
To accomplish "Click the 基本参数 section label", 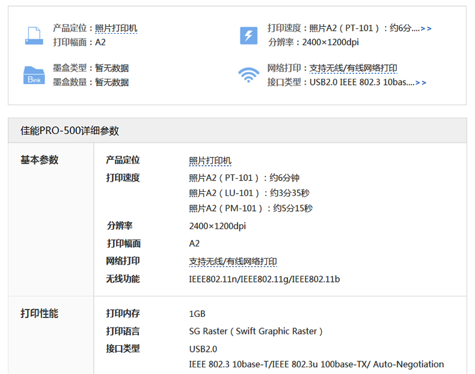I will tap(39, 159).
